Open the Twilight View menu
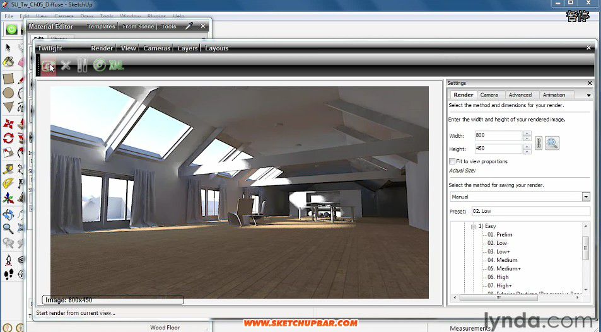The height and width of the screenshot is (332, 601). 128,49
